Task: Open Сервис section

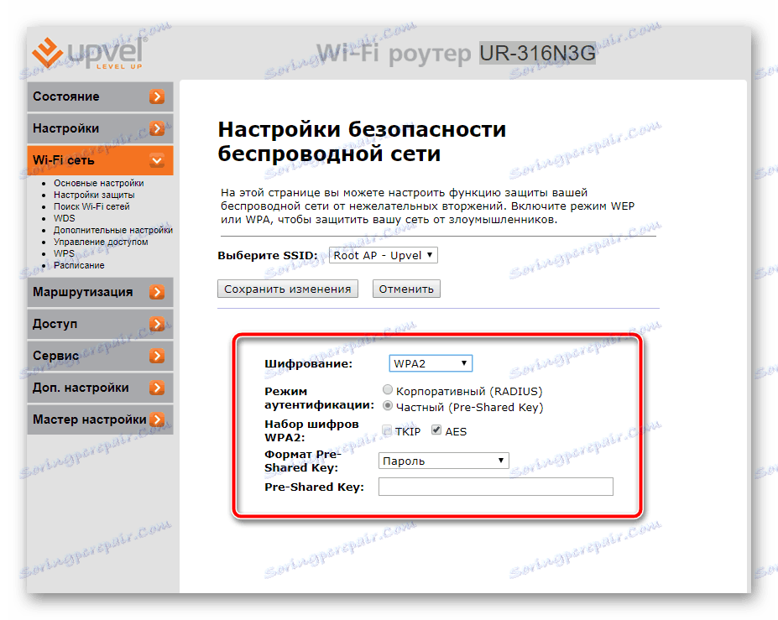Action: [x=100, y=356]
